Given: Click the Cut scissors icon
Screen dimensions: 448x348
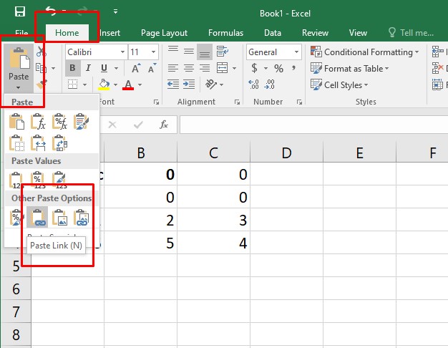Looking at the screenshot, I should (41, 52).
